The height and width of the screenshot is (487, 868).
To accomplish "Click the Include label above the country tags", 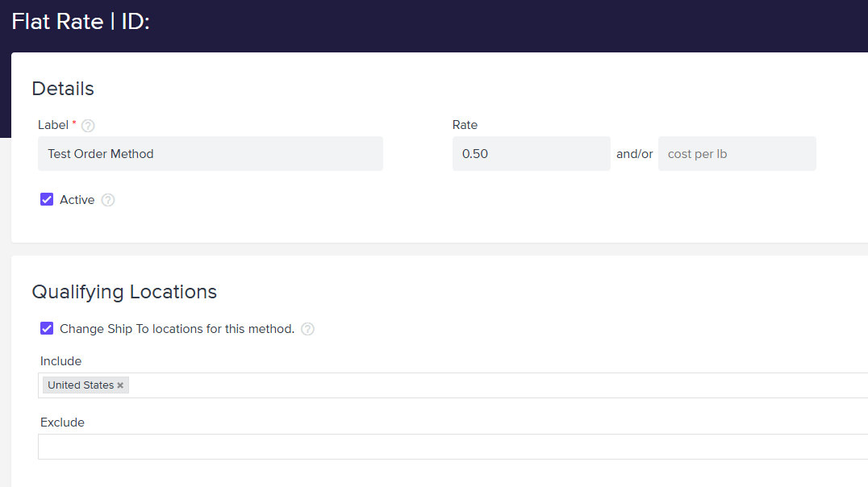I will pos(61,361).
